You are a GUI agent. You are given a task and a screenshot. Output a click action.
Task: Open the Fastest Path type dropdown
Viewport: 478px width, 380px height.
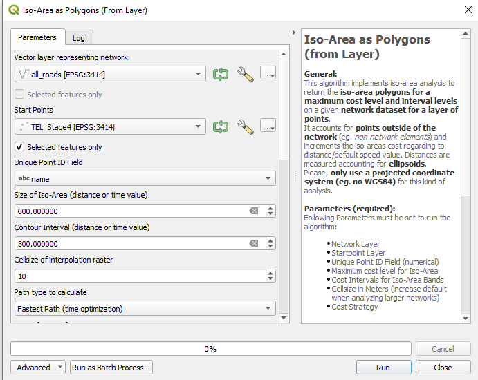(x=145, y=308)
